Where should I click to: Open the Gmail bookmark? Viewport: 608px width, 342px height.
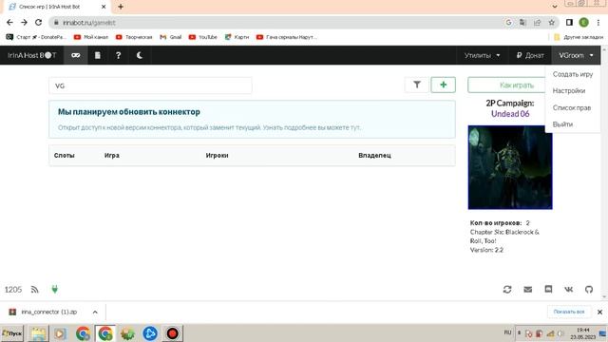point(171,37)
